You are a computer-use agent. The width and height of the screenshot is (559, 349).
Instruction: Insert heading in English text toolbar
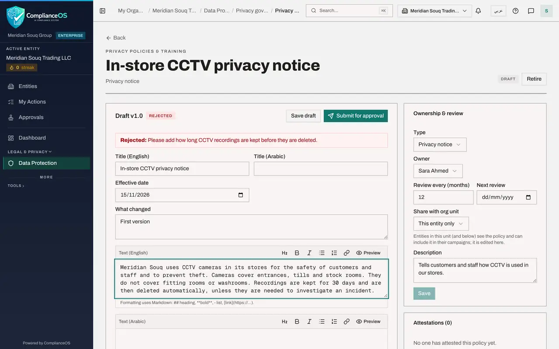[x=284, y=253]
